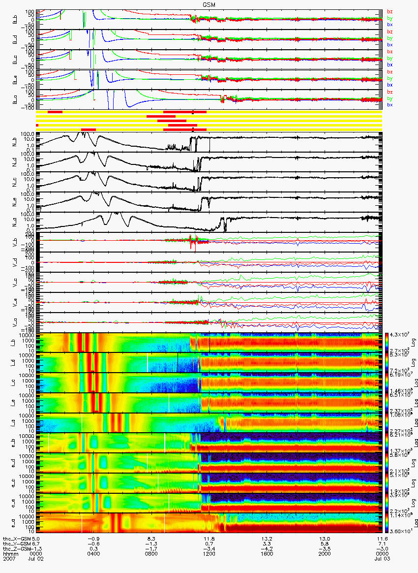The image size is (418, 573).
Task: Click the B_e panel axis label
Action: (15, 80)
